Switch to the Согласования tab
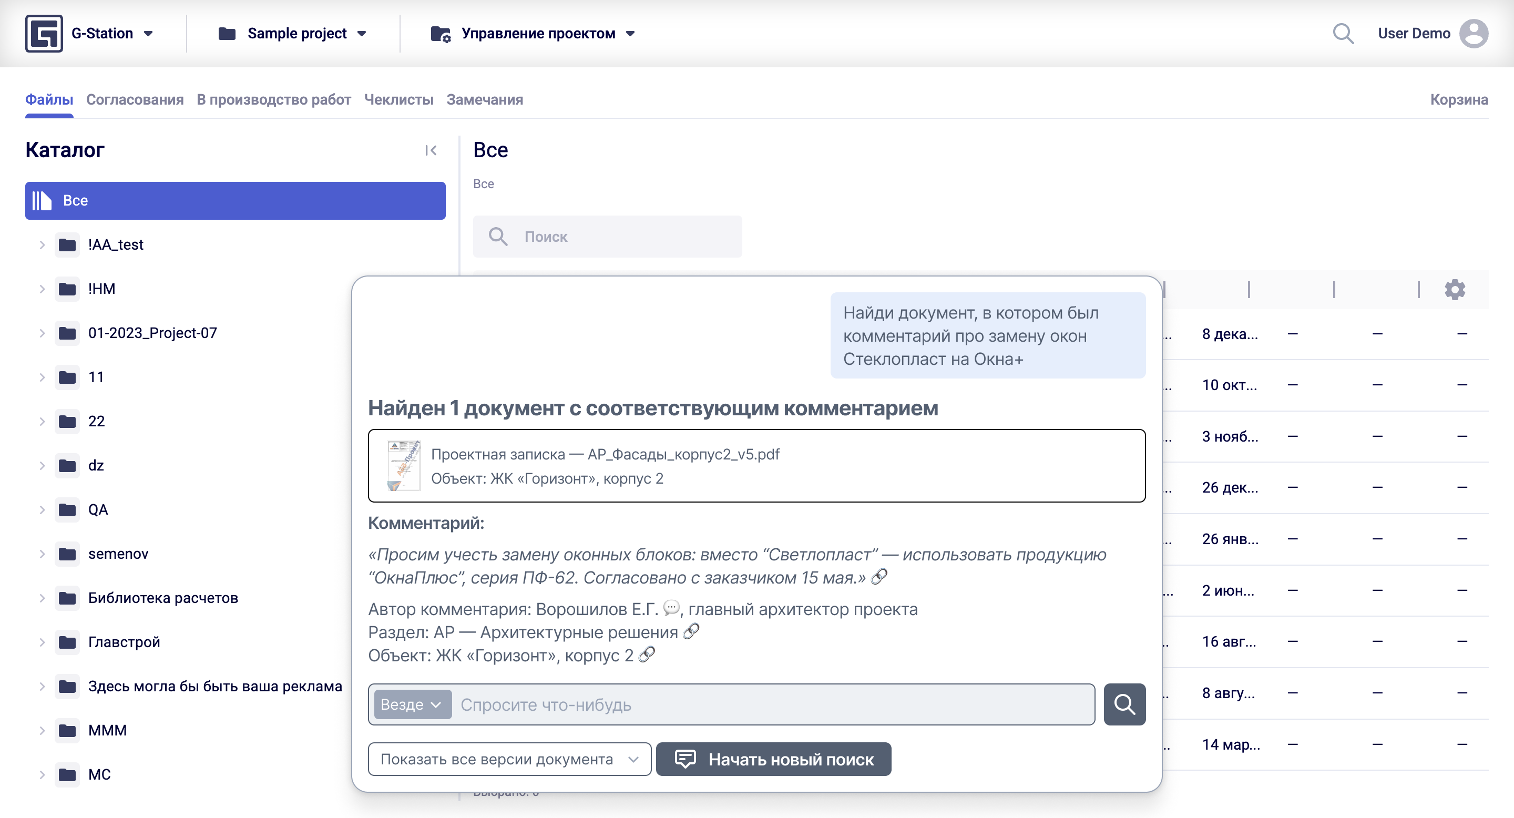 135,99
